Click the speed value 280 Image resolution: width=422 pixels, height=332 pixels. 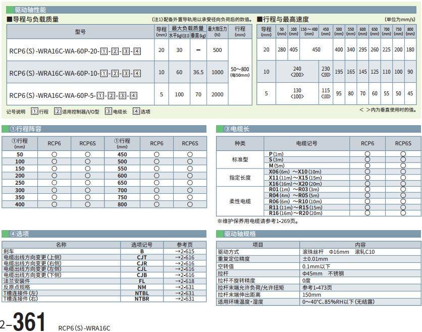(282, 50)
